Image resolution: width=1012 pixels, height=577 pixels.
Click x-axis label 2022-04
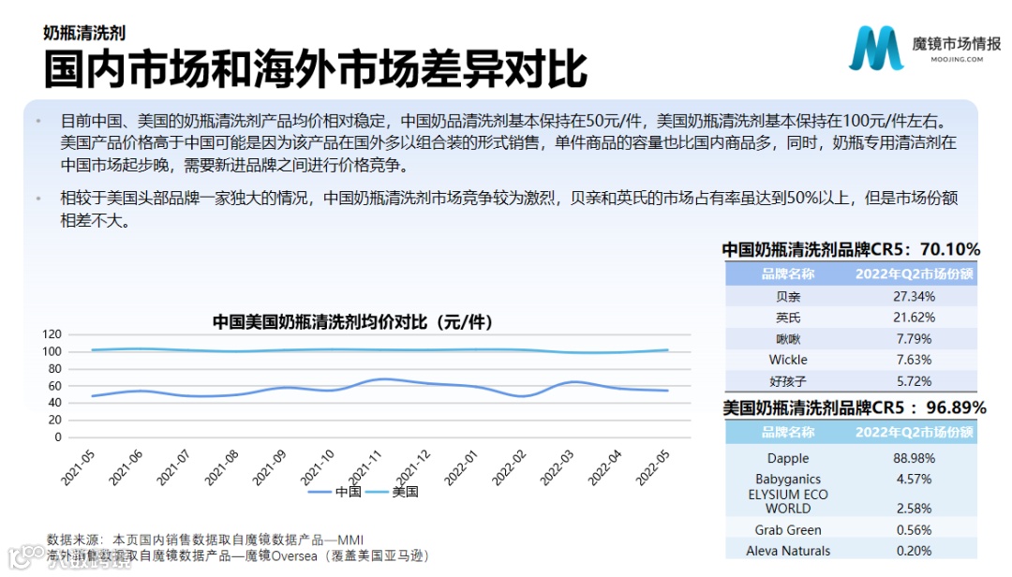(604, 467)
